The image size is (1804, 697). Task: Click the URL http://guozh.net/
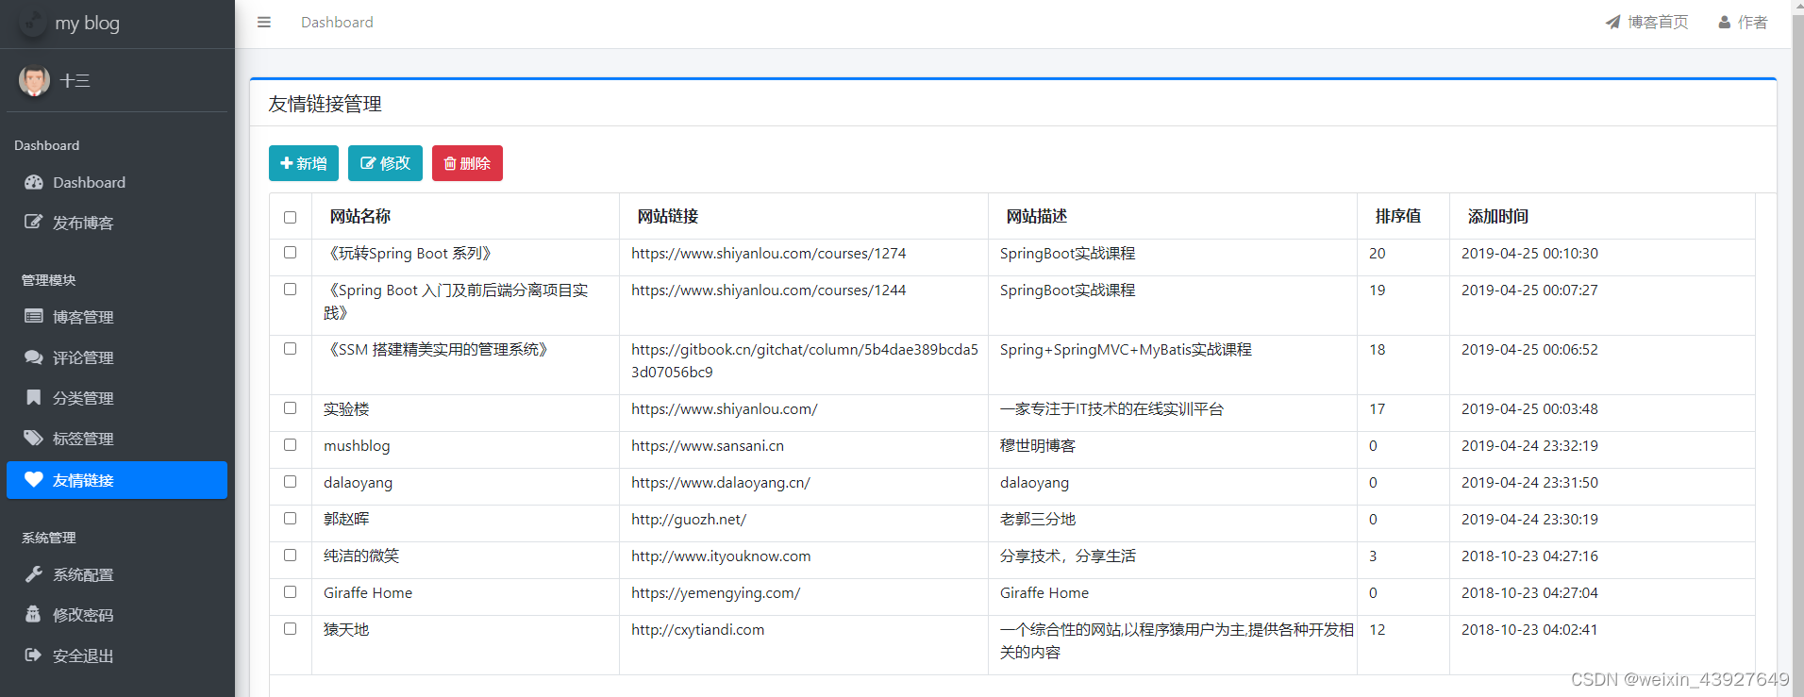coord(689,519)
